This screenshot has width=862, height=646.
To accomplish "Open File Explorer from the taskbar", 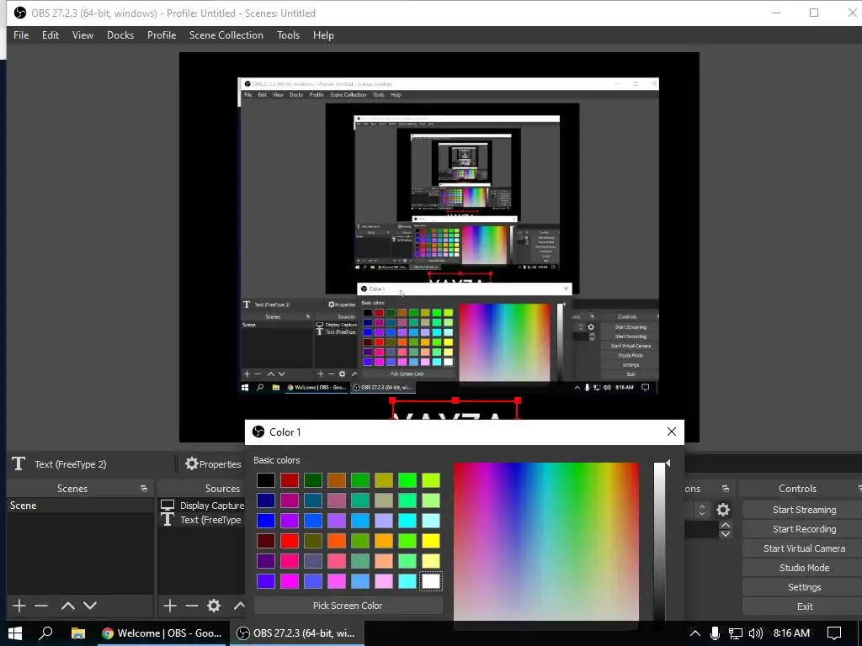I will [78, 633].
